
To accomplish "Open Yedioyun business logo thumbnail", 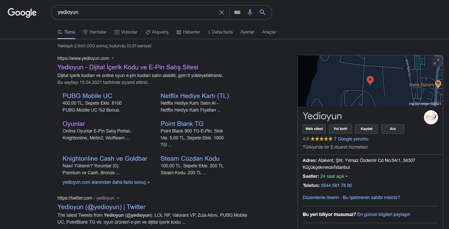I will click(431, 117).
